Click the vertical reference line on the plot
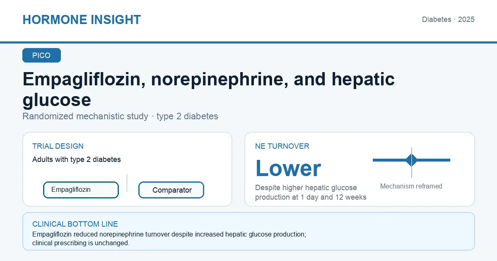Image resolution: width=497 pixels, height=261 pixels. [x=412, y=162]
